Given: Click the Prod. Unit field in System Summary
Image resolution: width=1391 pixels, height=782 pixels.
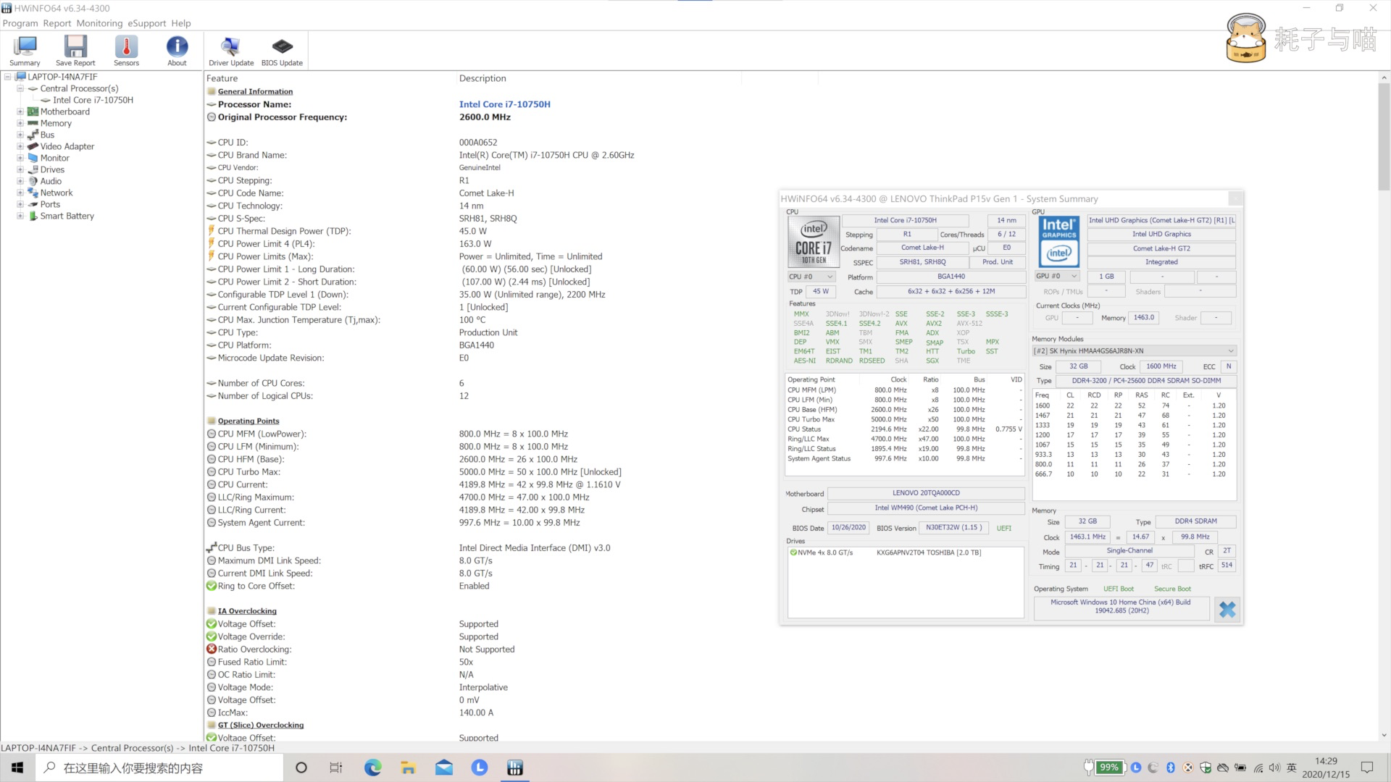Looking at the screenshot, I should click(x=997, y=262).
